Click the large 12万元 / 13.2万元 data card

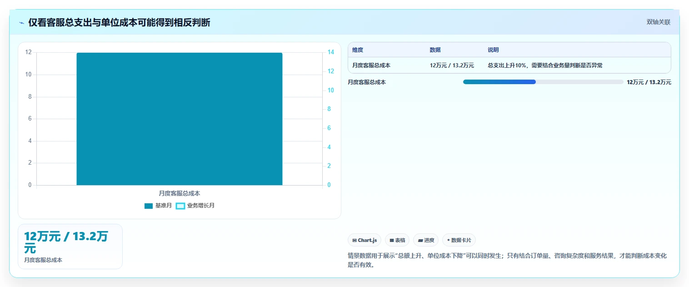pos(70,247)
